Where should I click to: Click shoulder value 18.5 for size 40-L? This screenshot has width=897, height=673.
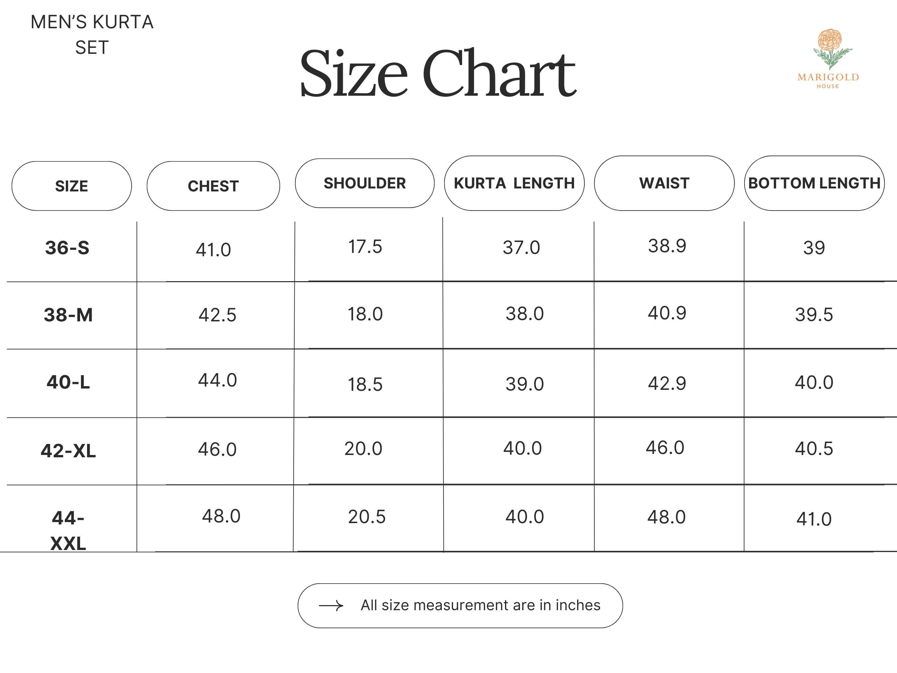(x=365, y=384)
